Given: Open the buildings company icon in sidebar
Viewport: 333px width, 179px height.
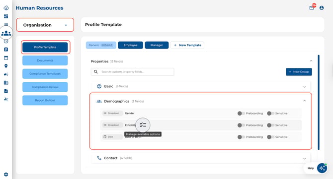Looking at the screenshot, I should pos(6,83).
